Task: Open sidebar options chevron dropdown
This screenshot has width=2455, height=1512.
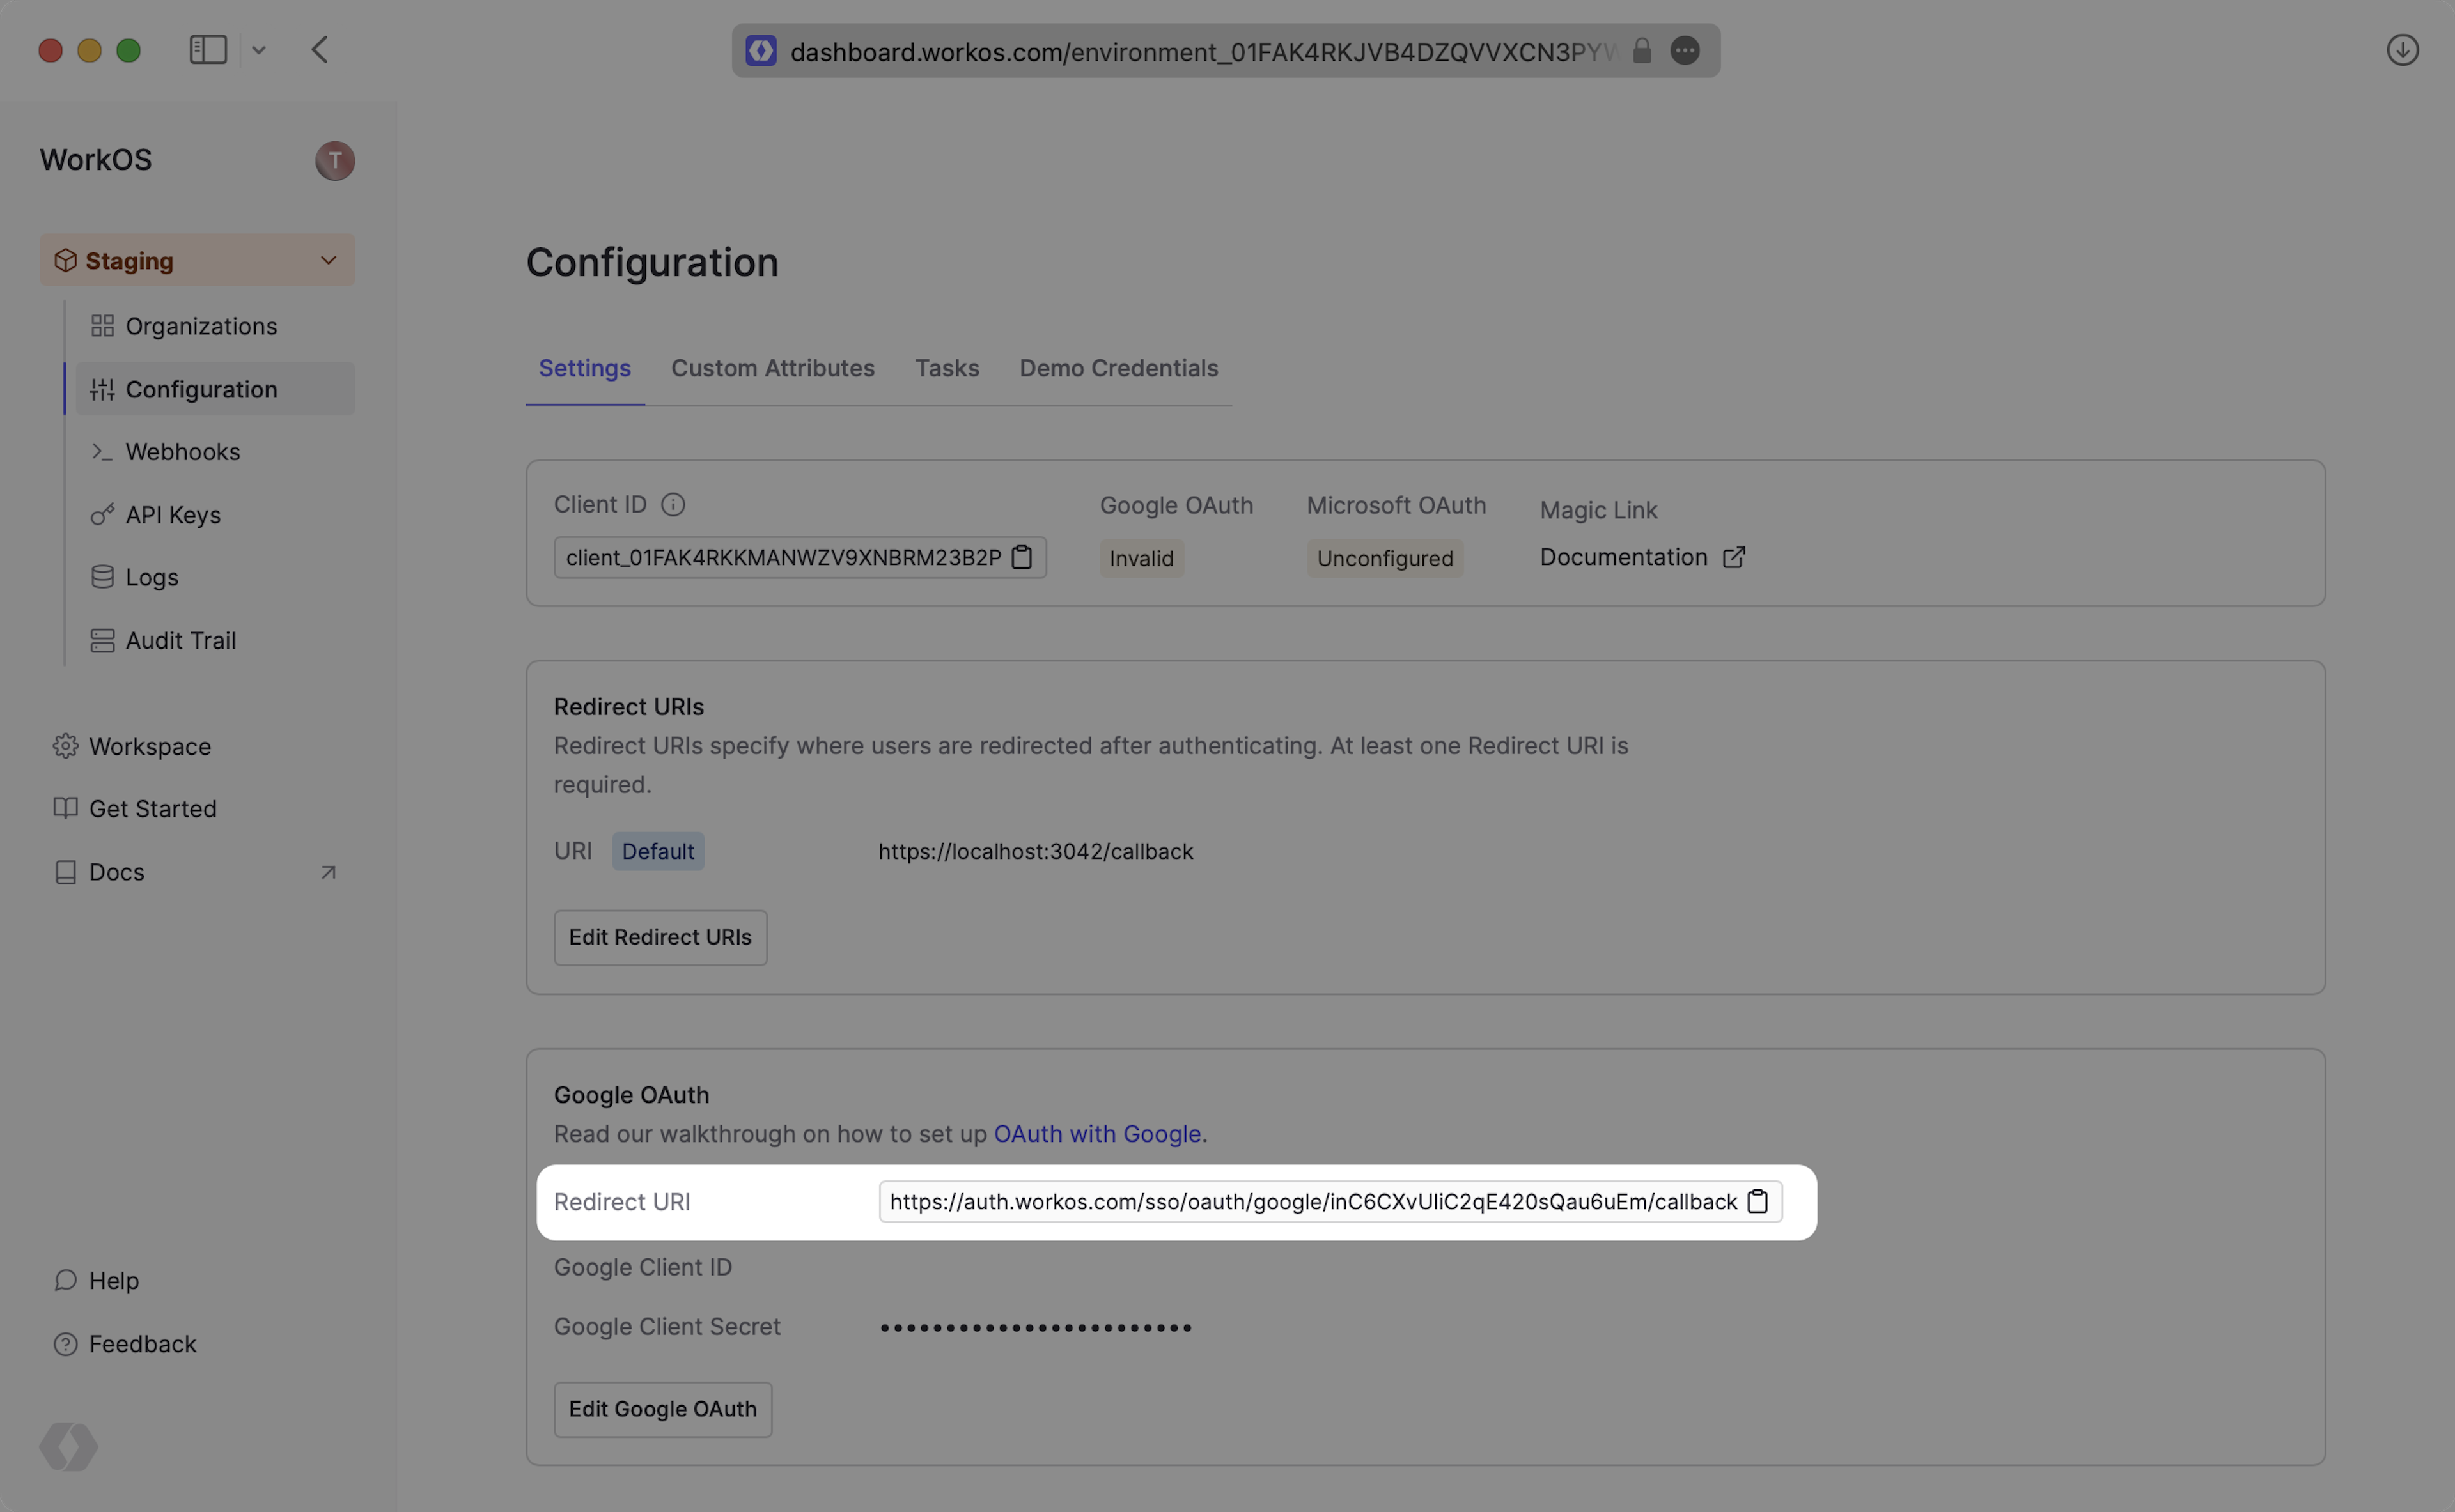Action: point(258,50)
